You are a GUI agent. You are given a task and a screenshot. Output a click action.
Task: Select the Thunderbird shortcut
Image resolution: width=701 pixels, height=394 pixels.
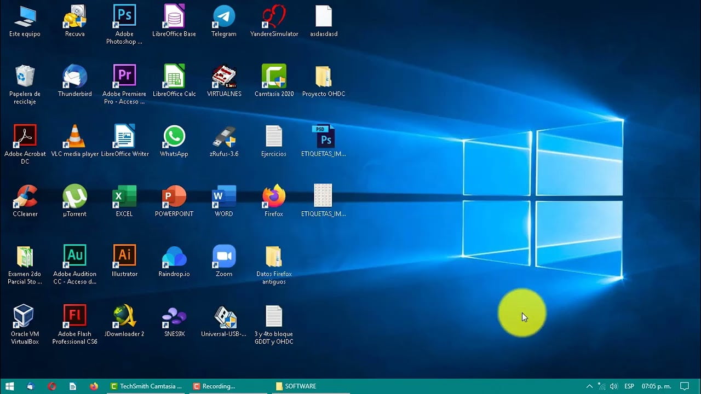(74, 81)
